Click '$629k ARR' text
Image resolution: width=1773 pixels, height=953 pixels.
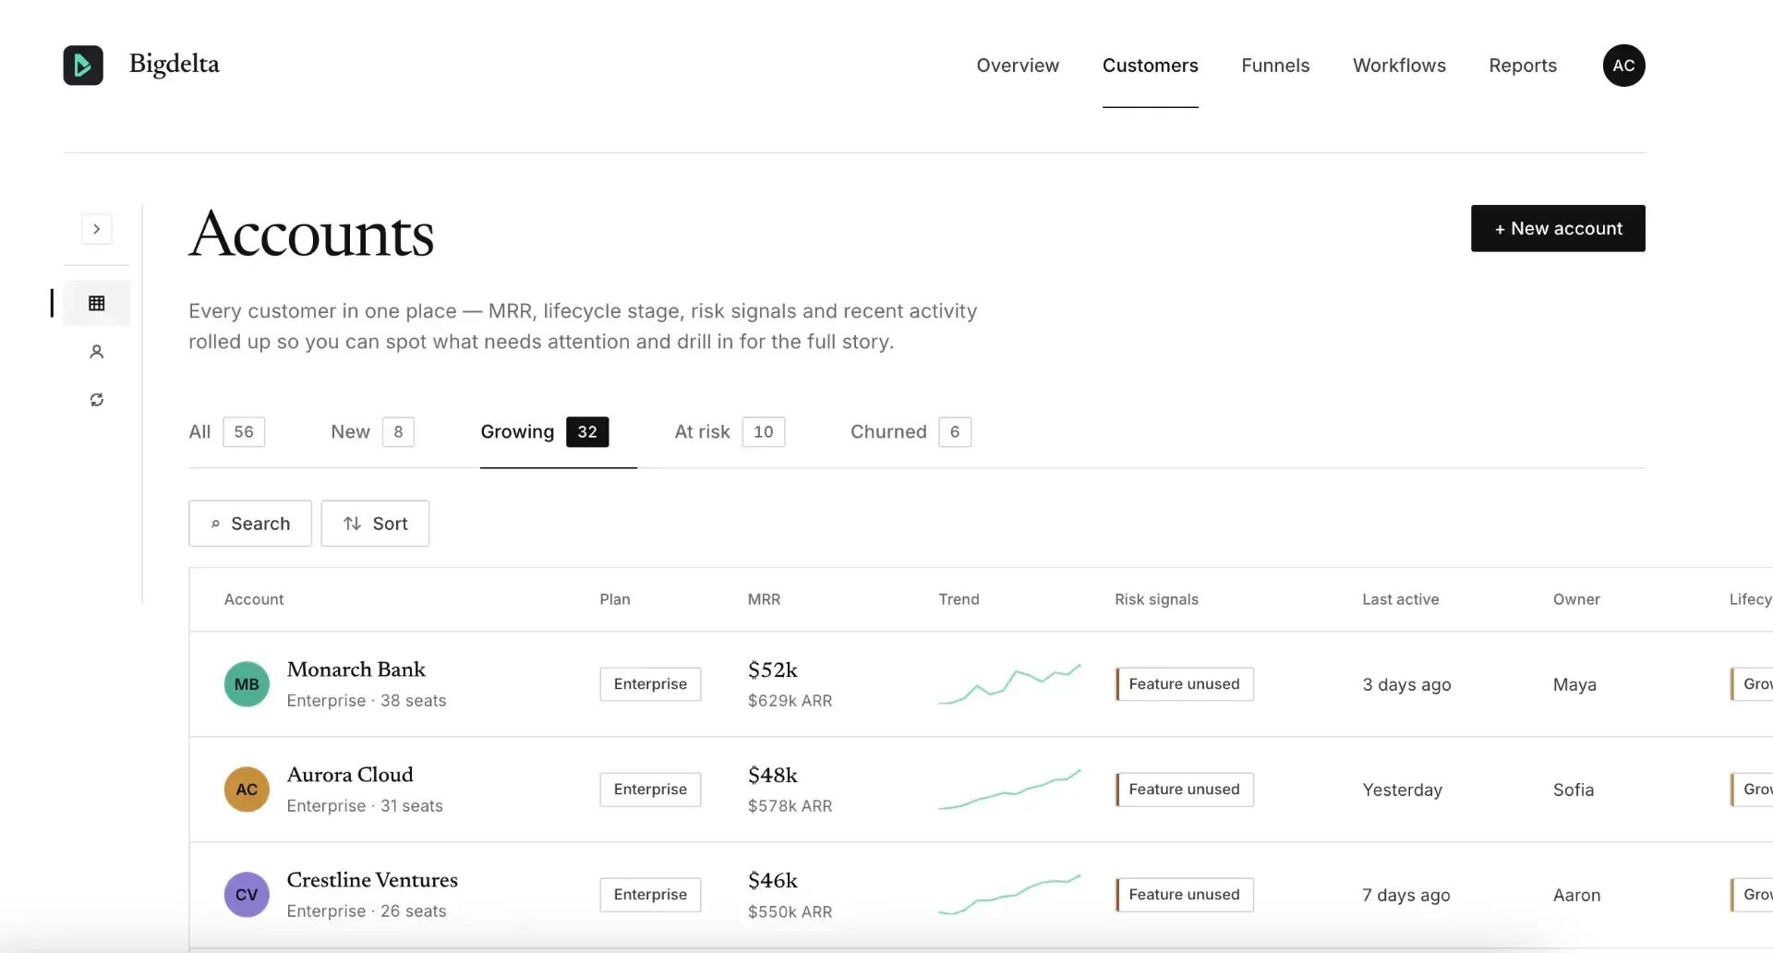[790, 701]
